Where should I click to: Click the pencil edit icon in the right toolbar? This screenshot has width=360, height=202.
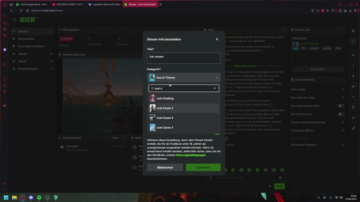pyautogui.click(x=353, y=41)
